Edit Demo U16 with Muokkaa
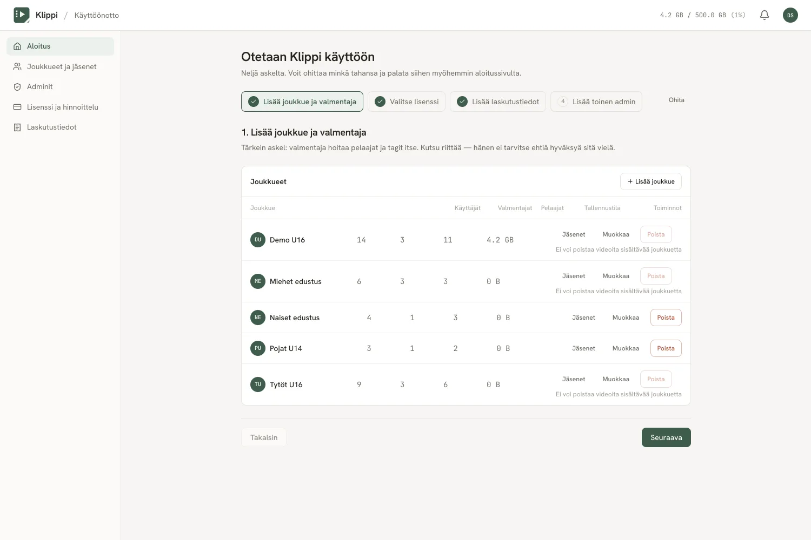The image size is (811, 540). click(616, 234)
